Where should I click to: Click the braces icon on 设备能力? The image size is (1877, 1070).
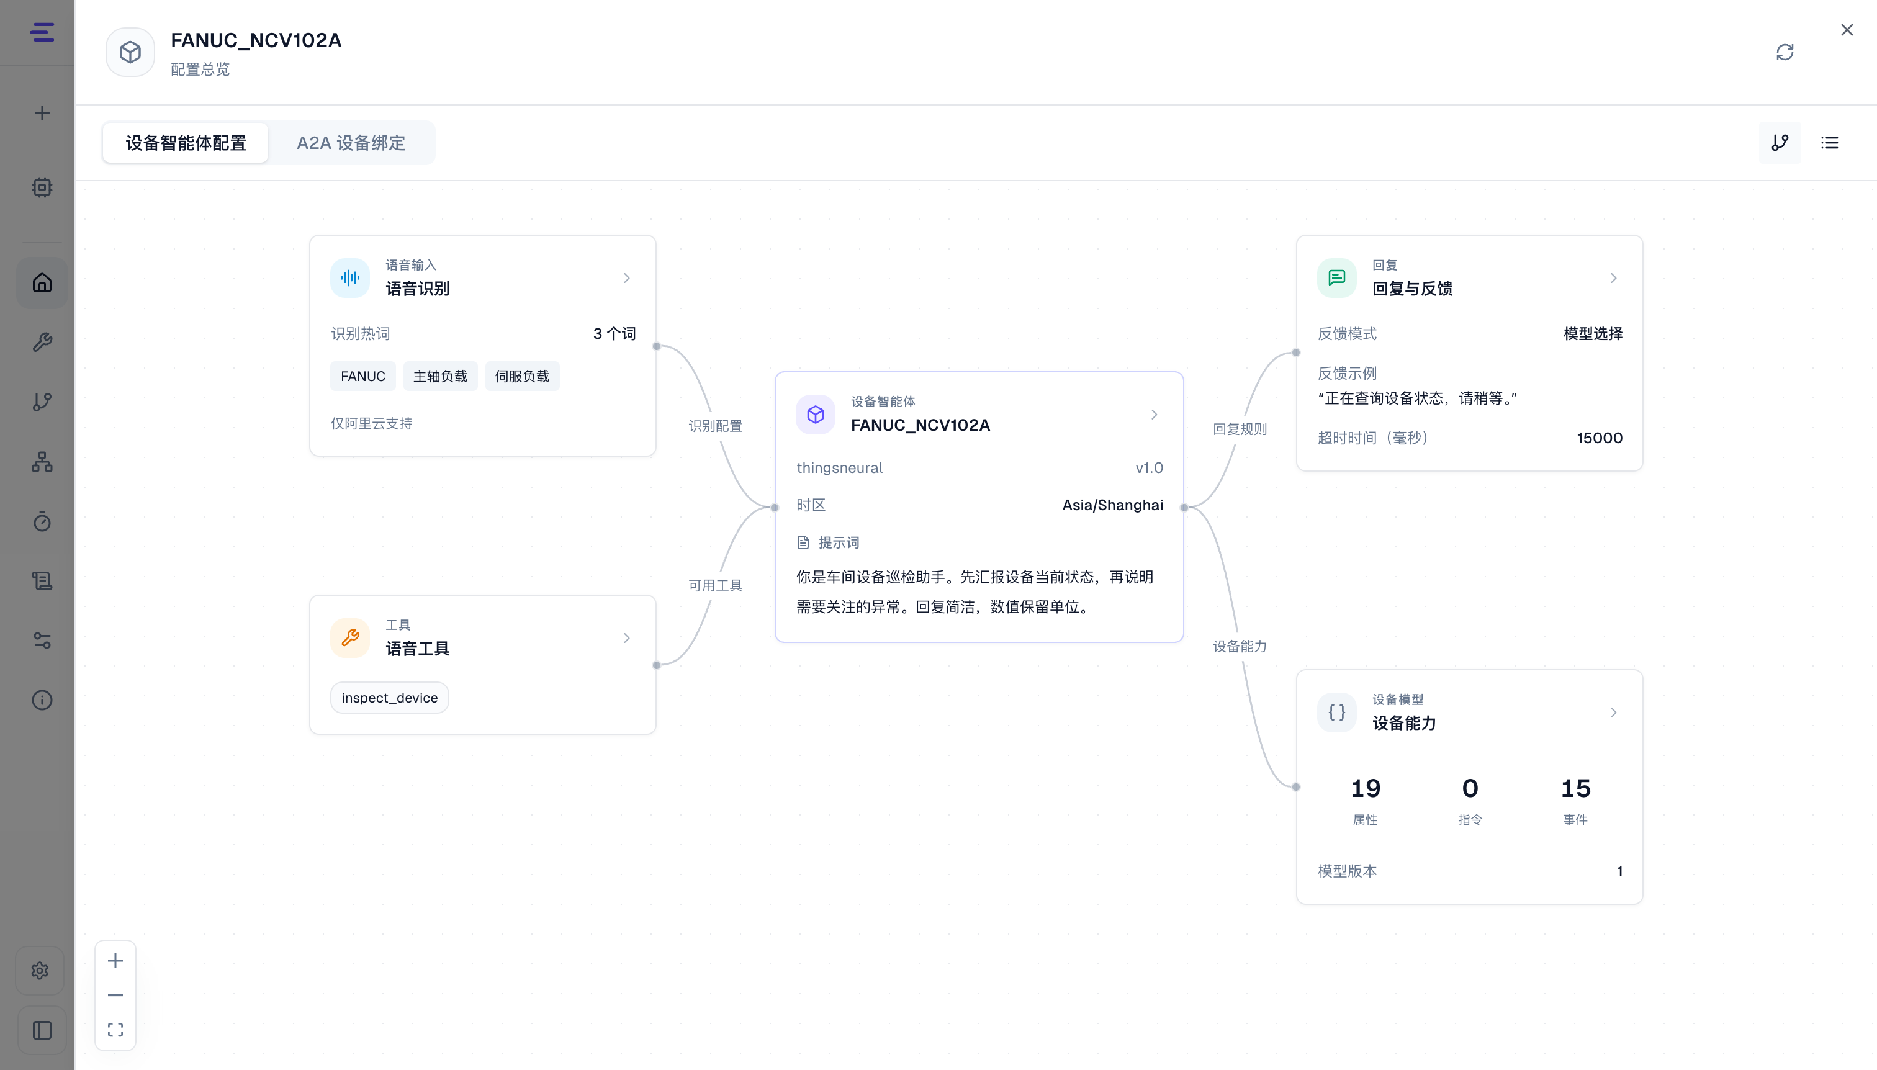(1337, 712)
